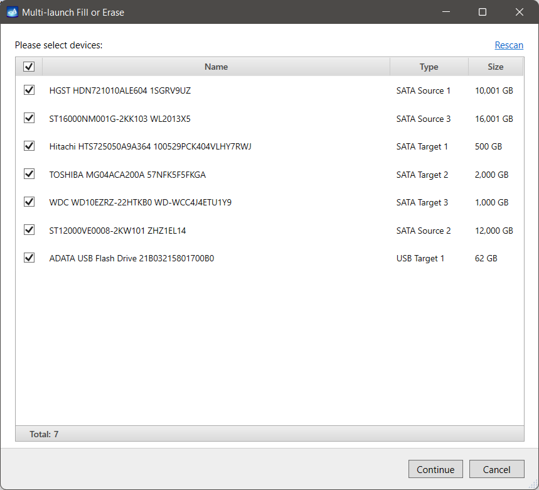Click the SATA Target 1 type cell
Image resolution: width=539 pixels, height=490 pixels.
[x=422, y=146]
